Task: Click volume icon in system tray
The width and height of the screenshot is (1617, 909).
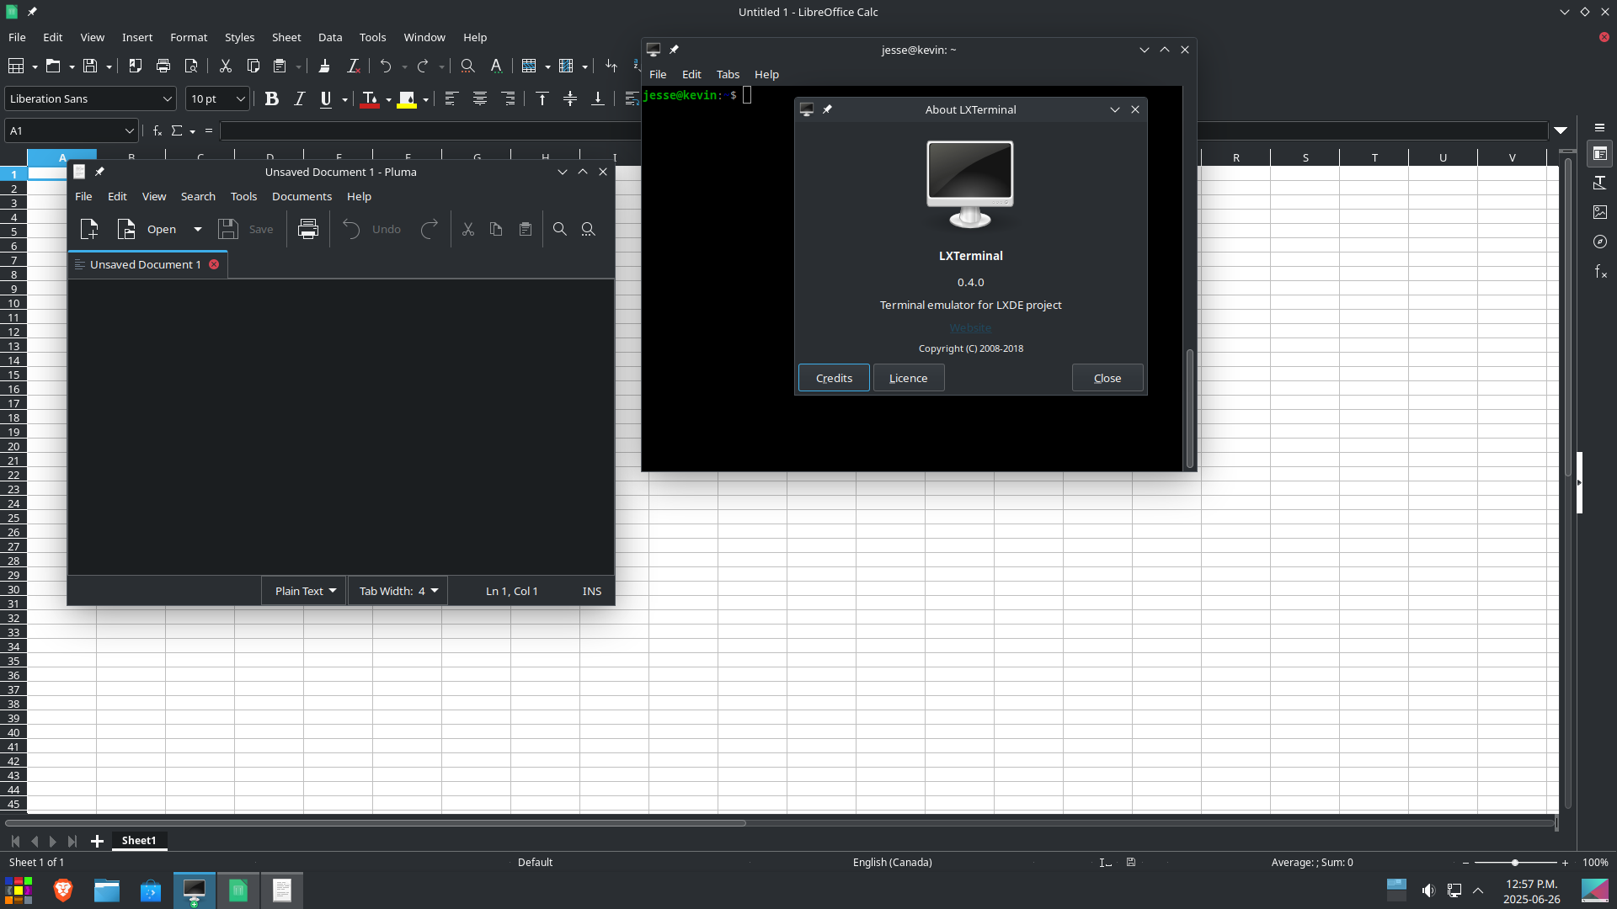Action: 1428,890
